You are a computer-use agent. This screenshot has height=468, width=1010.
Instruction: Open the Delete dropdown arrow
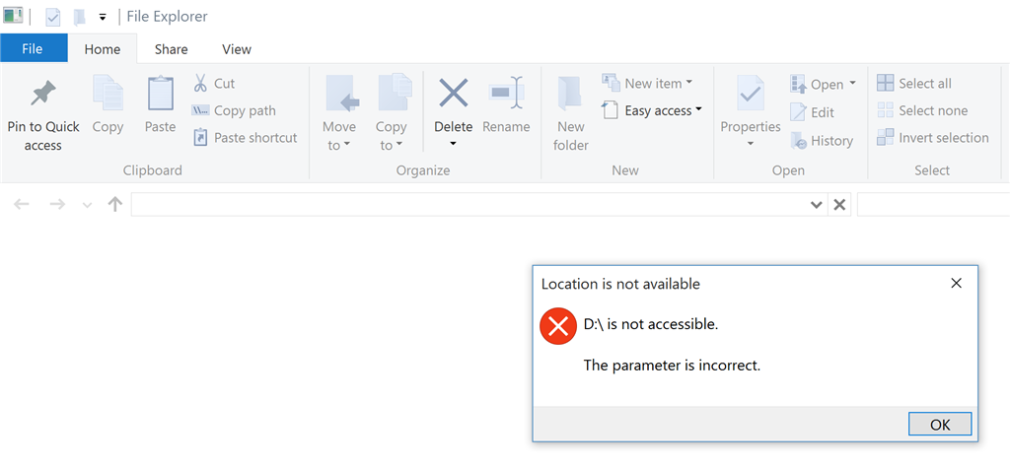click(x=453, y=143)
